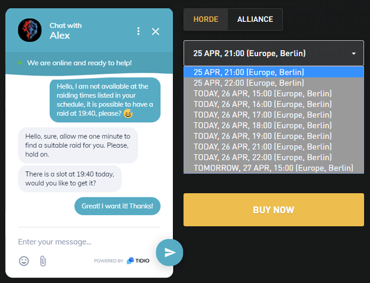Open the emoji picker smiley icon
Screen dimensions: 370x283
(24, 261)
